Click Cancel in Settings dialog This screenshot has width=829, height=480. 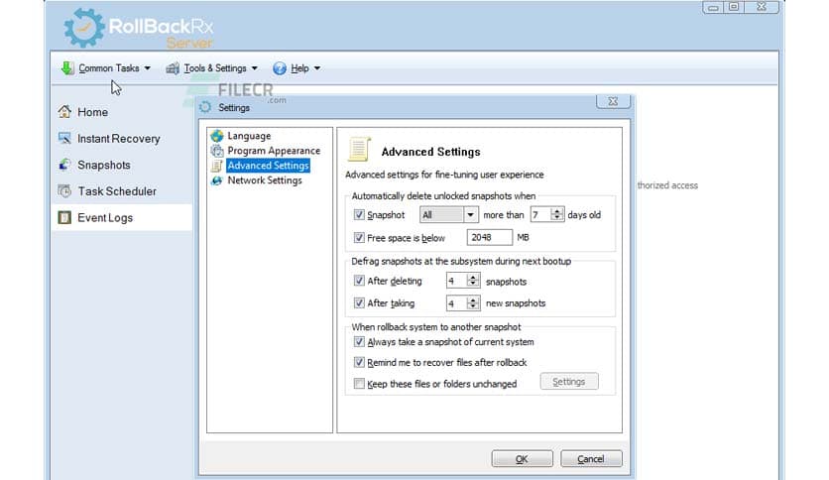[591, 459]
